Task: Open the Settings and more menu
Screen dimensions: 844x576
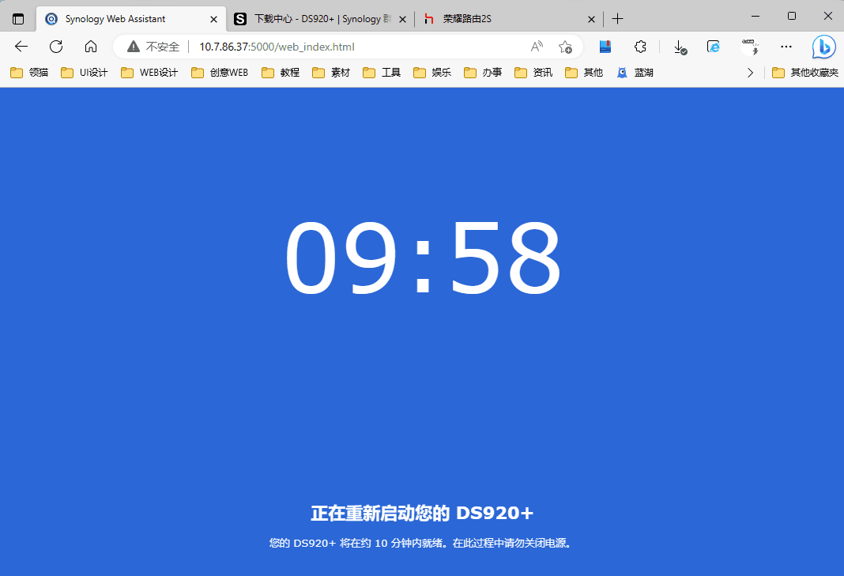Action: (x=786, y=47)
